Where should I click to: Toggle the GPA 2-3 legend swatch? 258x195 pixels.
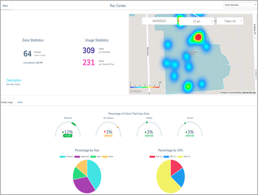click(166, 157)
